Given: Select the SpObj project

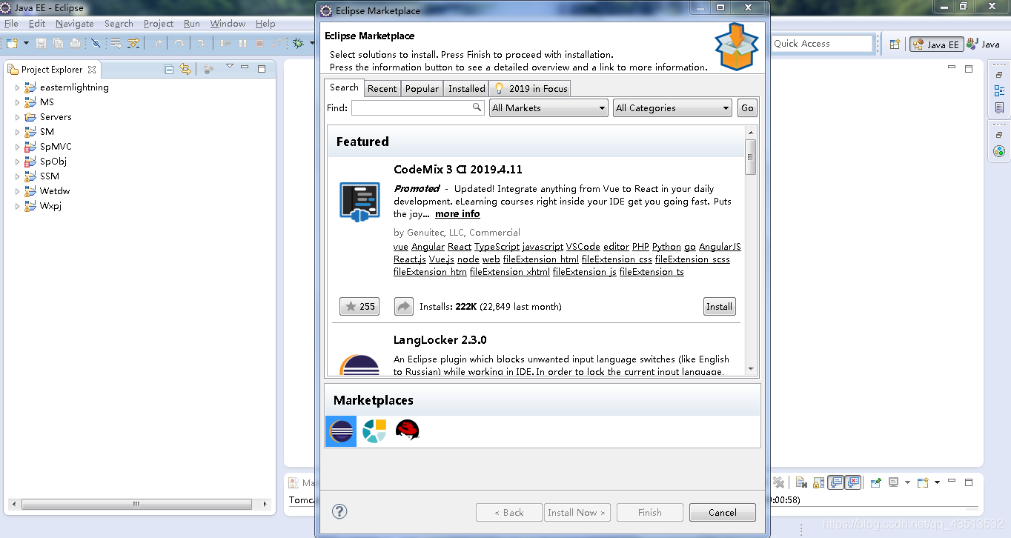Looking at the screenshot, I should 53,162.
